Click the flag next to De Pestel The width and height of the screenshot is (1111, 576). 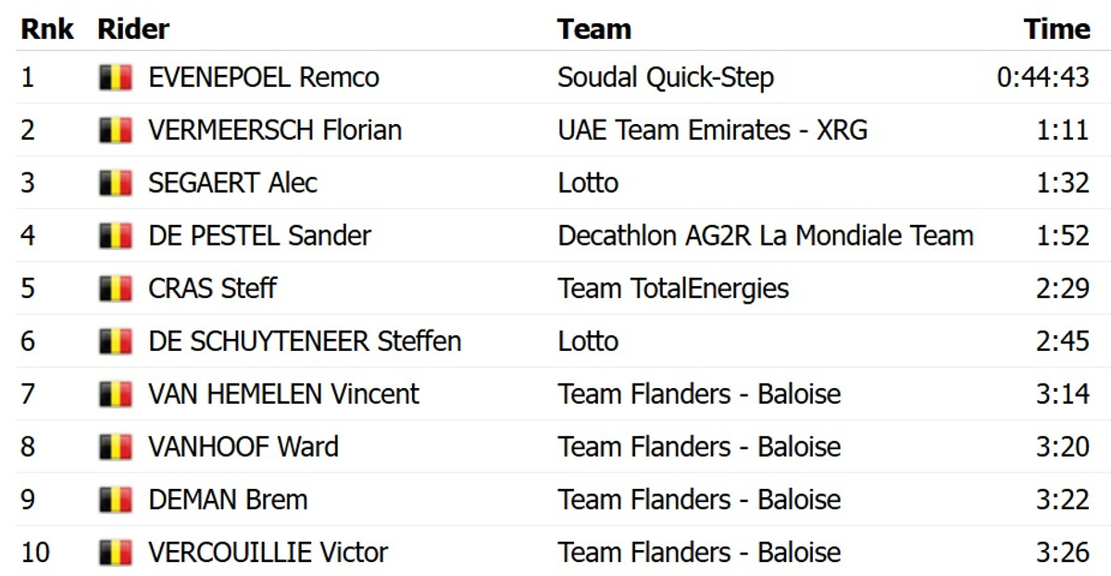click(116, 236)
